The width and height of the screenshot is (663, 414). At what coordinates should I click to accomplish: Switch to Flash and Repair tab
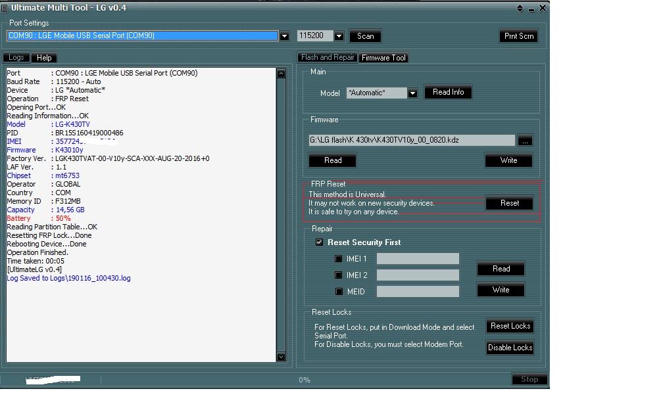328,57
